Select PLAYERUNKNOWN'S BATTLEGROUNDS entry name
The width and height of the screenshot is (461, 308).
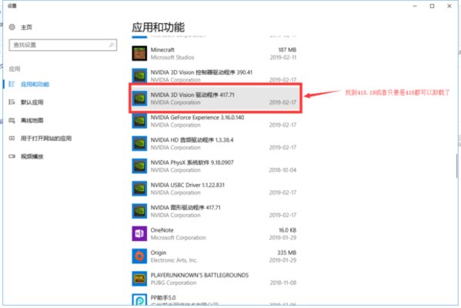(x=199, y=275)
